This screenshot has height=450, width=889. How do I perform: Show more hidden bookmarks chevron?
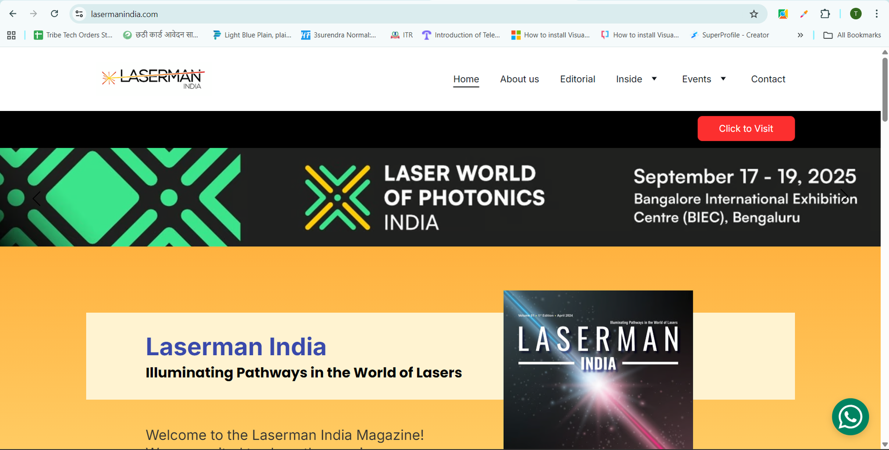pyautogui.click(x=800, y=35)
